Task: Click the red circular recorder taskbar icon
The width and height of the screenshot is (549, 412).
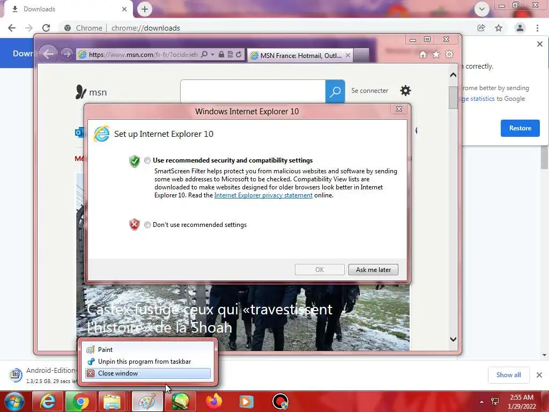Action: 280,401
